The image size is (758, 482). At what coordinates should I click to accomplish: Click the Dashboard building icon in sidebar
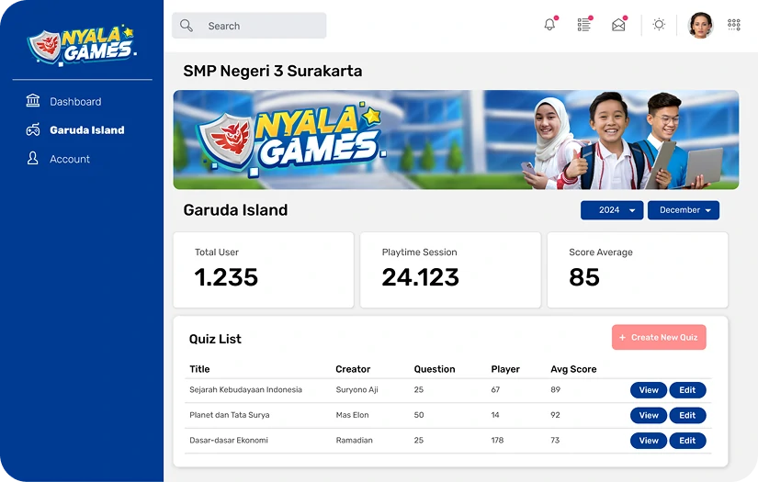(33, 101)
